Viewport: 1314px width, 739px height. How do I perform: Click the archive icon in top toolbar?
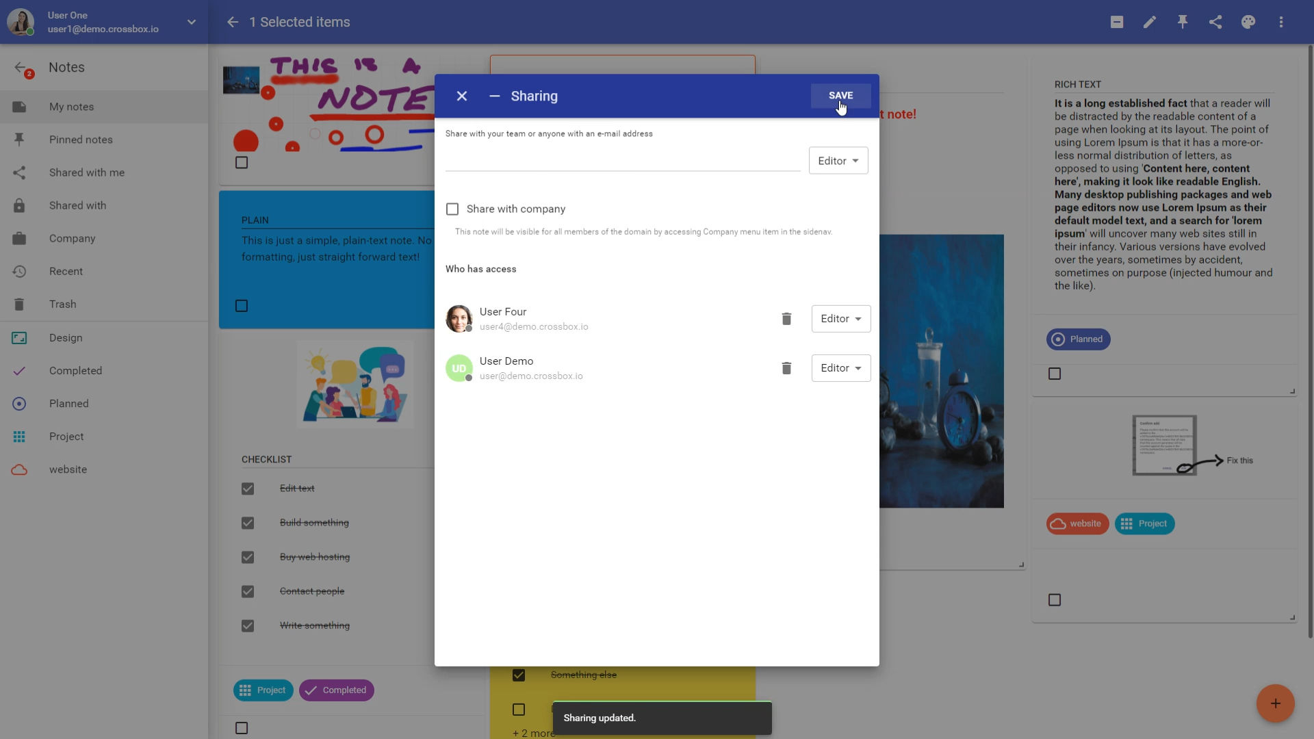coord(1117,22)
